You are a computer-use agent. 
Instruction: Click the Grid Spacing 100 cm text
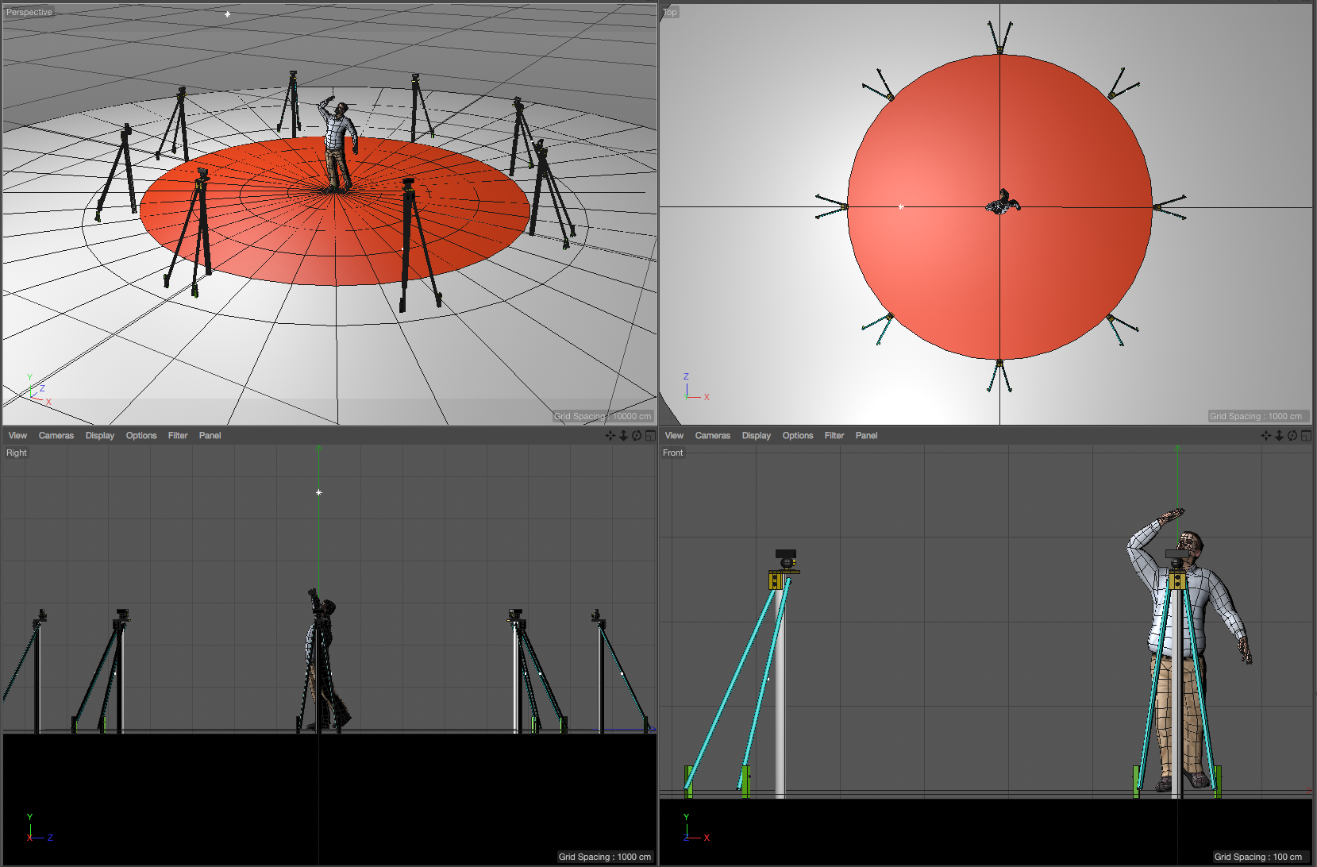[1258, 857]
